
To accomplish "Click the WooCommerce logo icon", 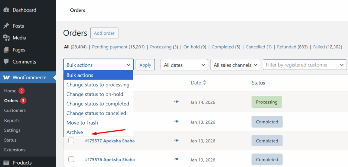I will (x=6, y=78).
